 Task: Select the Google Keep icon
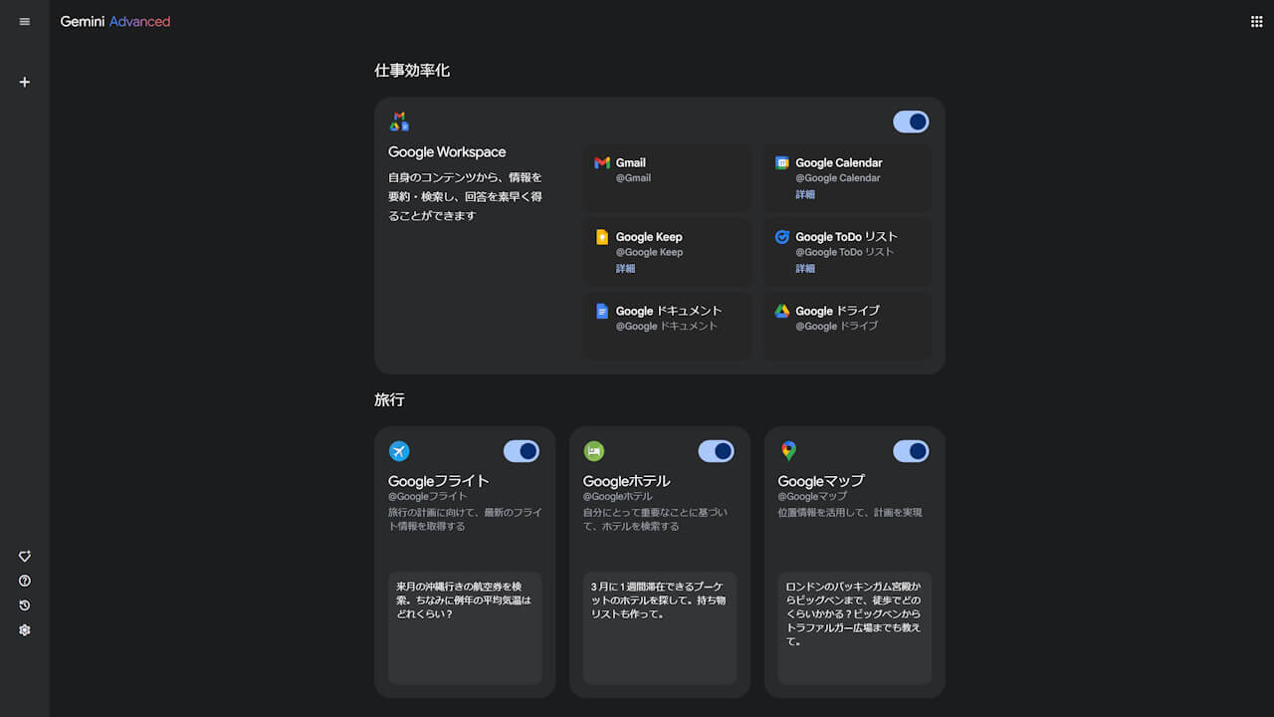(602, 236)
